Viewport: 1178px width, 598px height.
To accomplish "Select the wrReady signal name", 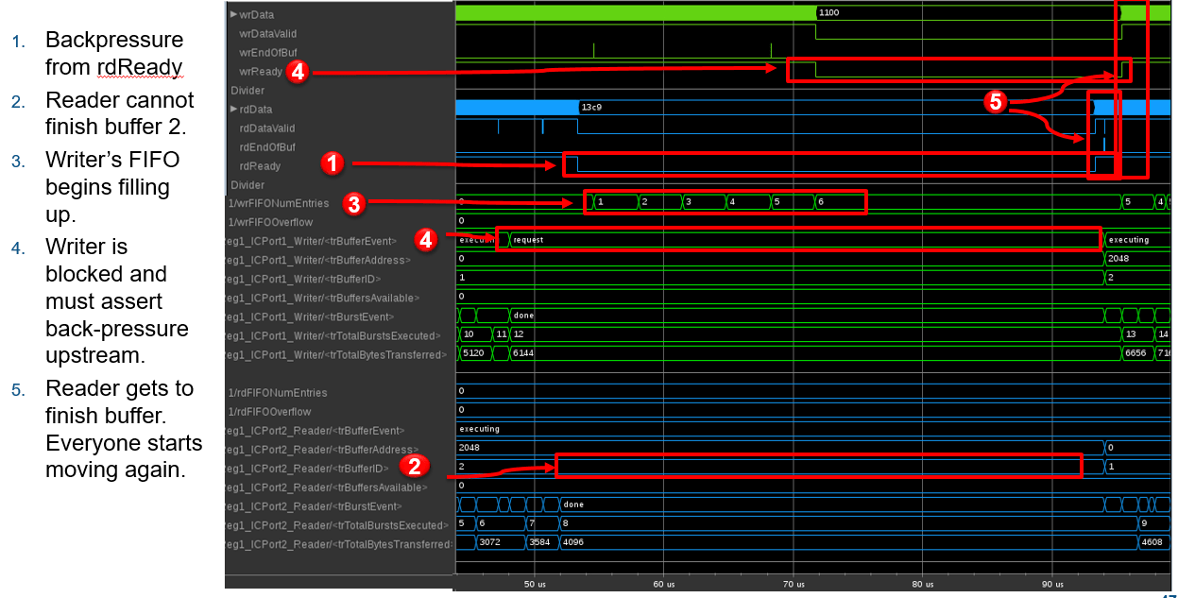I will point(261,72).
